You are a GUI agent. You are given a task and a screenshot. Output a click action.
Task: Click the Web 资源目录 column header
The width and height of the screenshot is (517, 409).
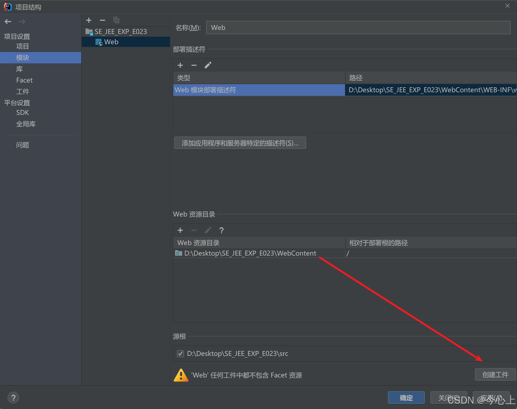(x=259, y=243)
